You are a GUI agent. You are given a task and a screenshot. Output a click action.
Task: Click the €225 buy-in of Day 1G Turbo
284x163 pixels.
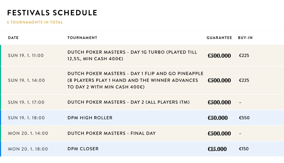click(x=244, y=55)
